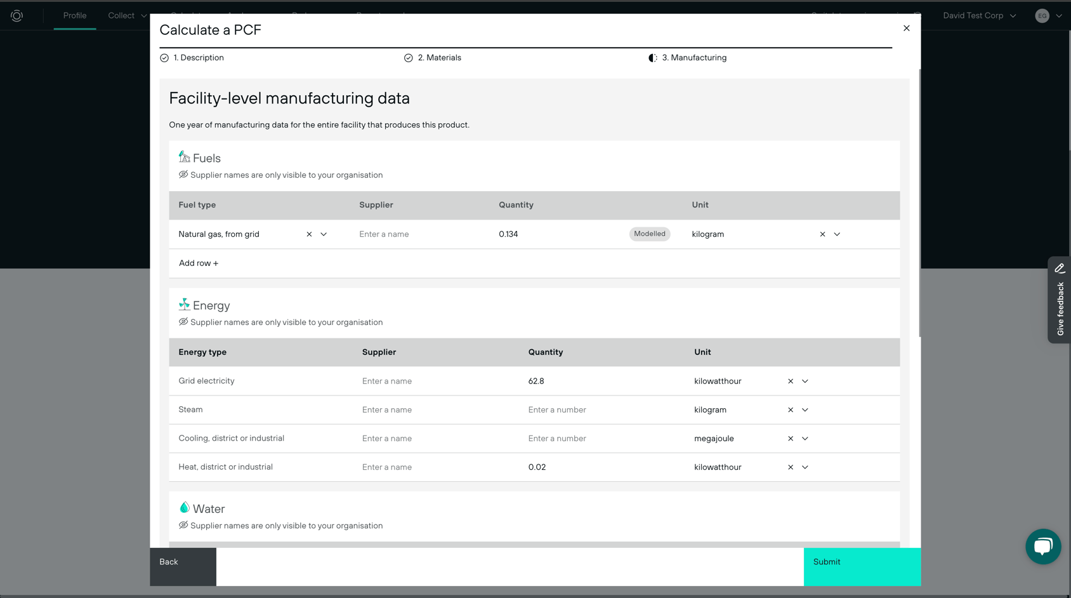Clear the Natural gas fuel type selection
1071x598 pixels.
pos(309,234)
